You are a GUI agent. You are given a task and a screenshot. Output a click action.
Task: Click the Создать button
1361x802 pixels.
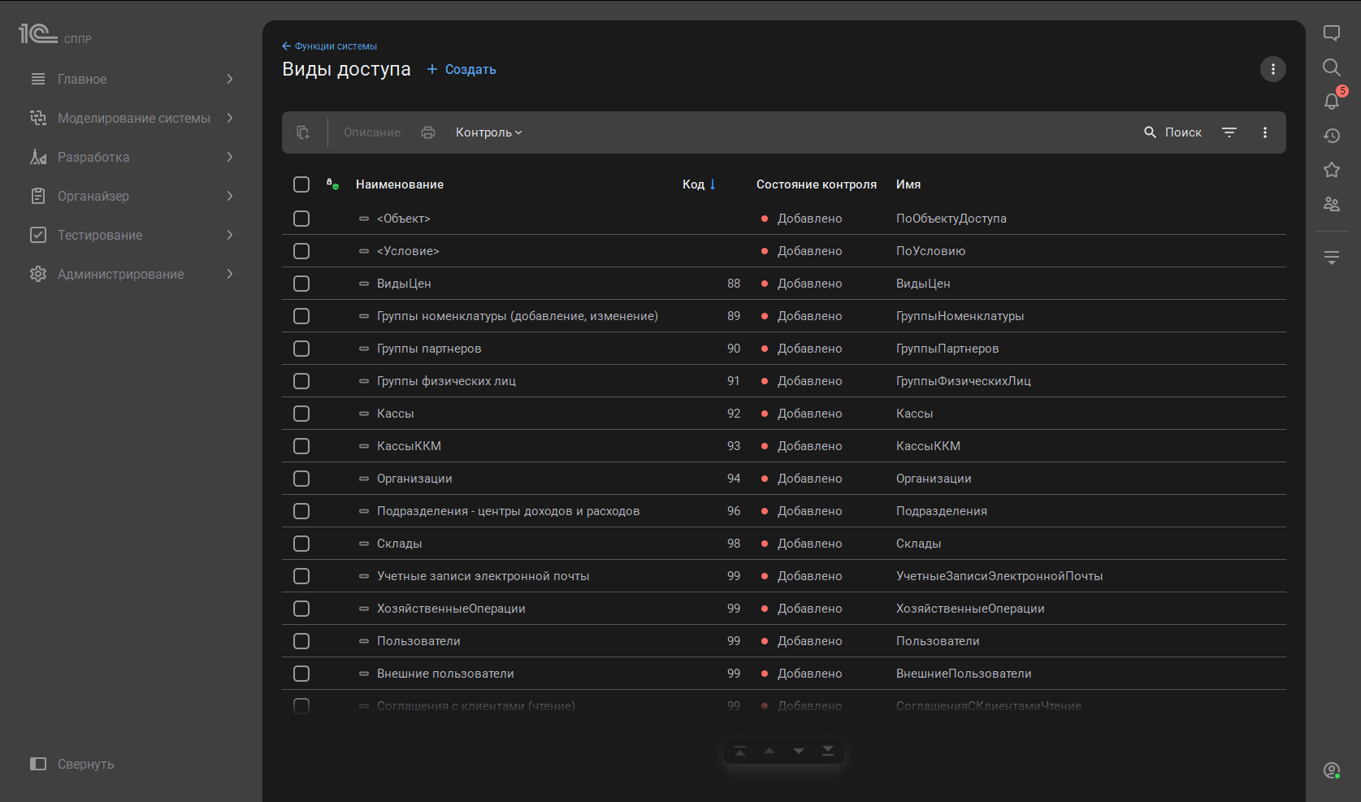(462, 70)
